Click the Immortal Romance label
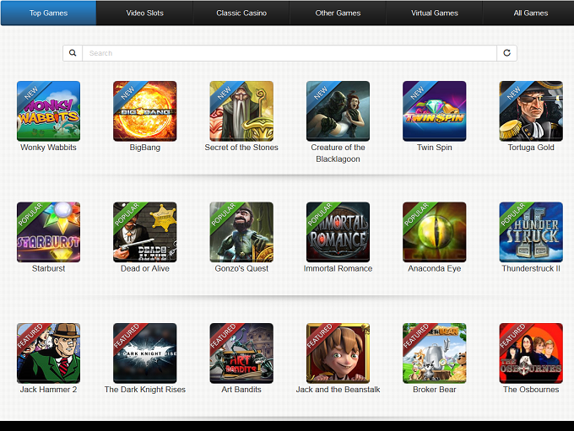 coord(338,268)
